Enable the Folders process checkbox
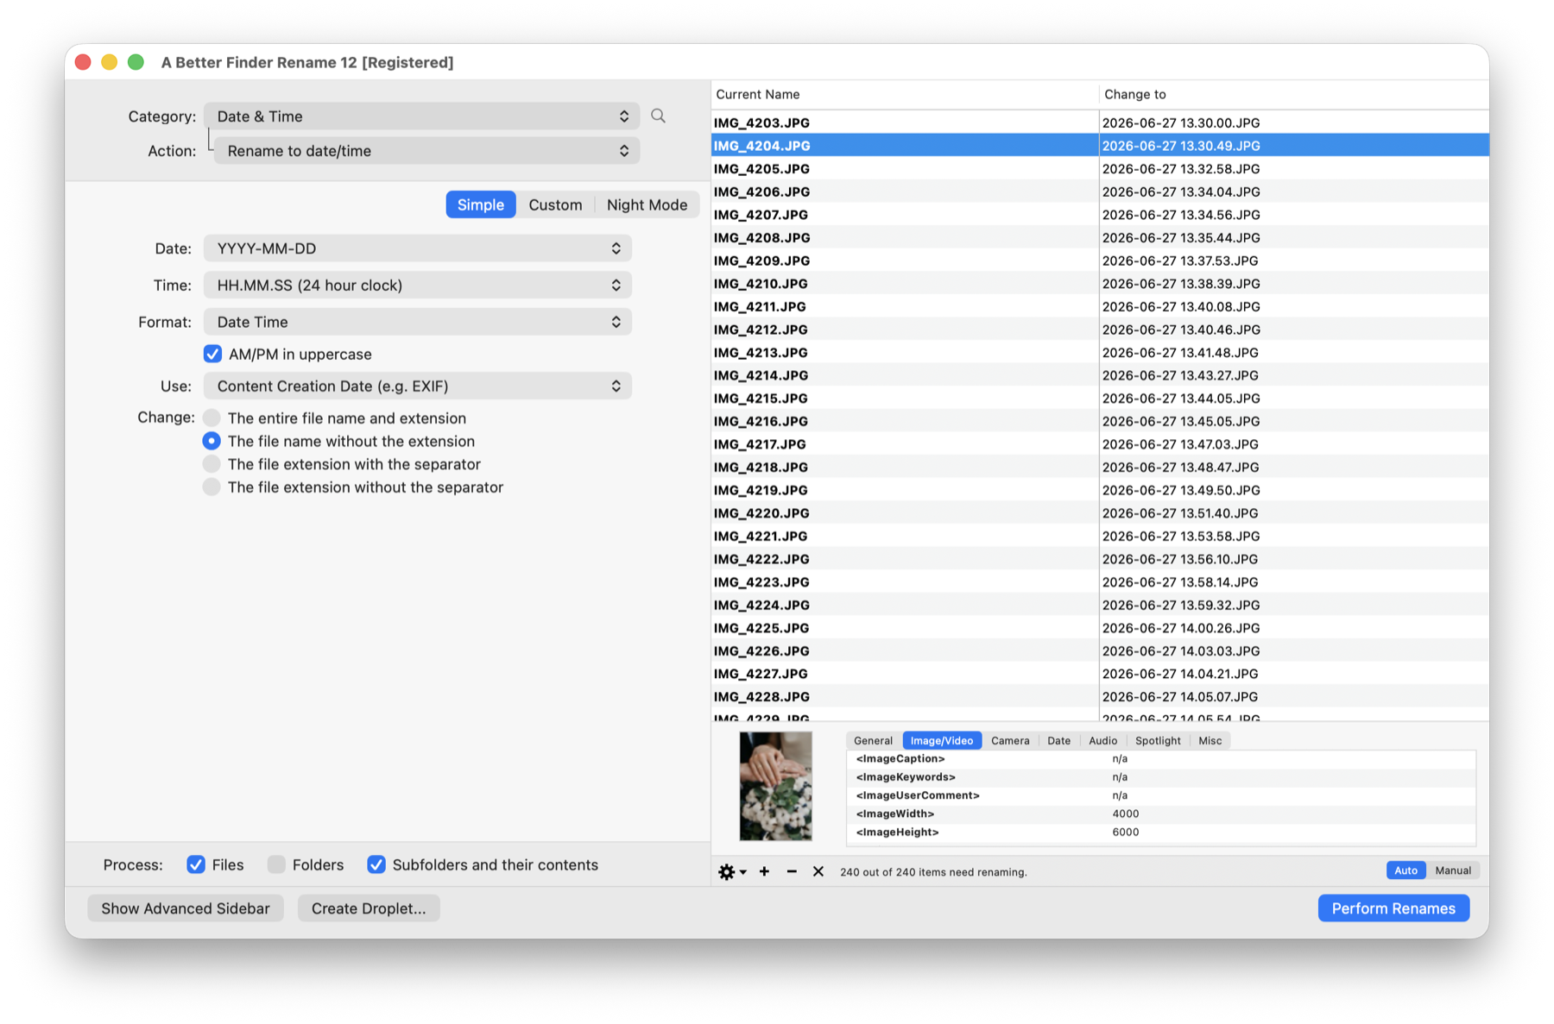 click(276, 864)
